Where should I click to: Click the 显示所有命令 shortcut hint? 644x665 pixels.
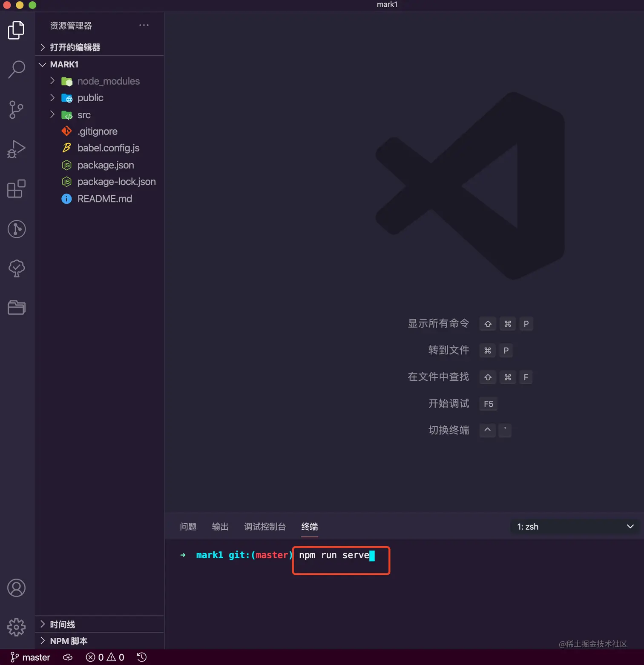click(x=439, y=323)
